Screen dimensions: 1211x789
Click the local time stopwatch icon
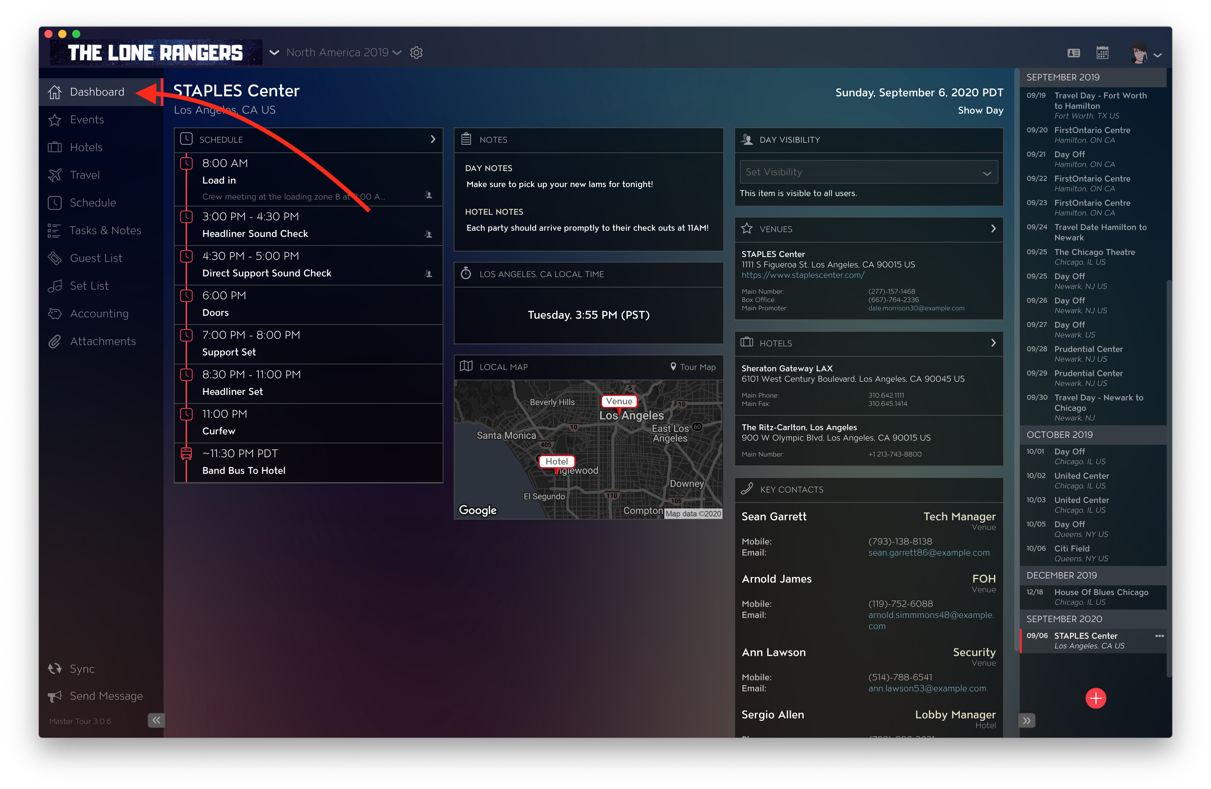pos(466,273)
